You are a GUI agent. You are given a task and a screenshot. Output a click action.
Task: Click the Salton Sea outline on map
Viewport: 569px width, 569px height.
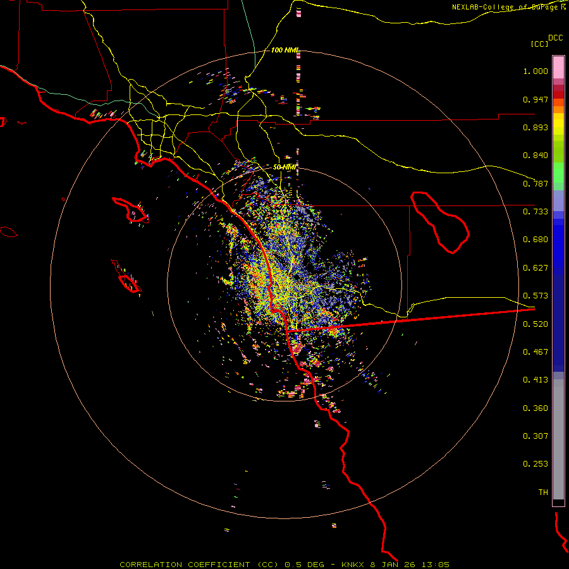tap(440, 223)
